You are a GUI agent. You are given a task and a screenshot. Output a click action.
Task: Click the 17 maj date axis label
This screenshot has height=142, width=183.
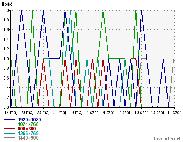coord(11,113)
